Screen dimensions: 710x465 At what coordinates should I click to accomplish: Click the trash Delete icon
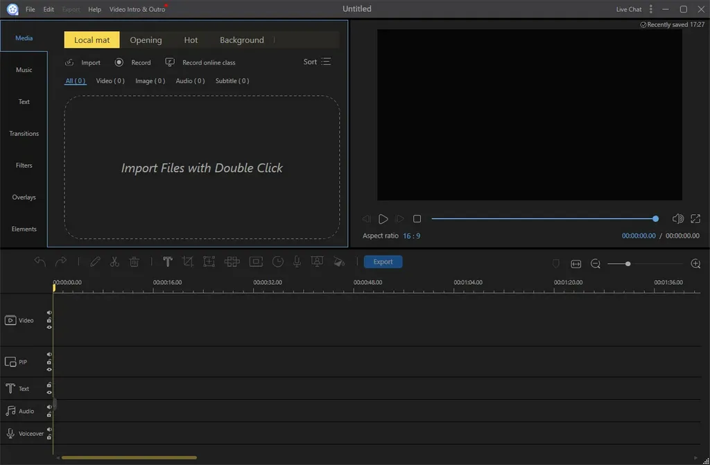click(135, 262)
